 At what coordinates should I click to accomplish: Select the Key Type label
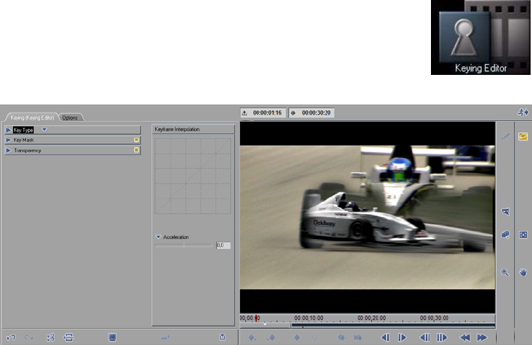[23, 130]
